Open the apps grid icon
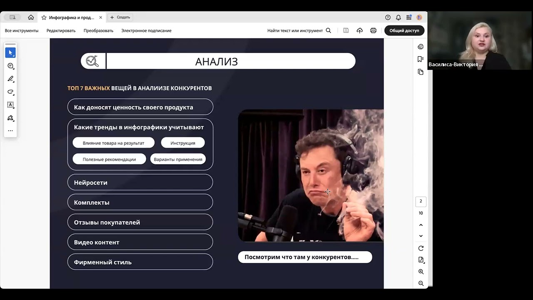Viewport: 533px width, 300px height. 409,17
